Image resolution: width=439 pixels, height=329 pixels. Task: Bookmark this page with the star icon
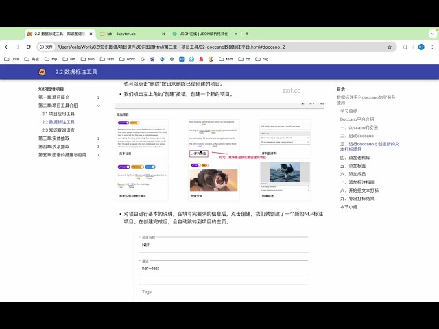click(x=390, y=47)
